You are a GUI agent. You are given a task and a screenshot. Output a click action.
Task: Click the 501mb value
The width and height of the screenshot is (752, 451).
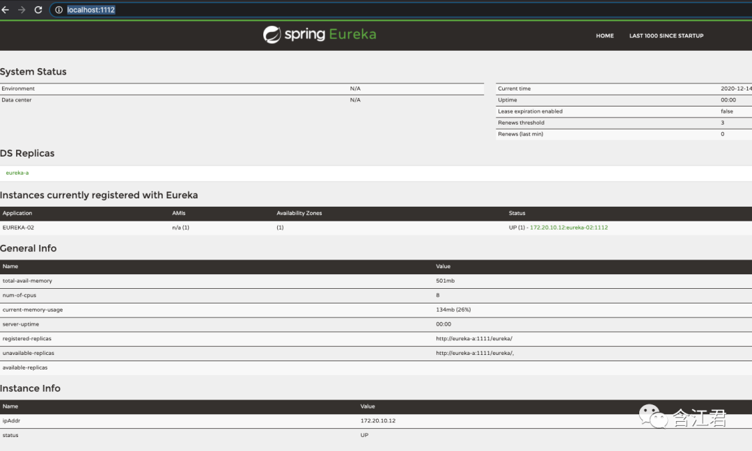click(x=445, y=281)
